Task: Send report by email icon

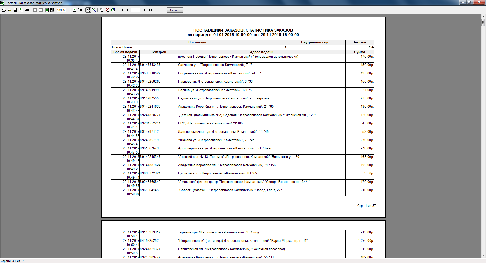Action: pyautogui.click(x=21, y=10)
